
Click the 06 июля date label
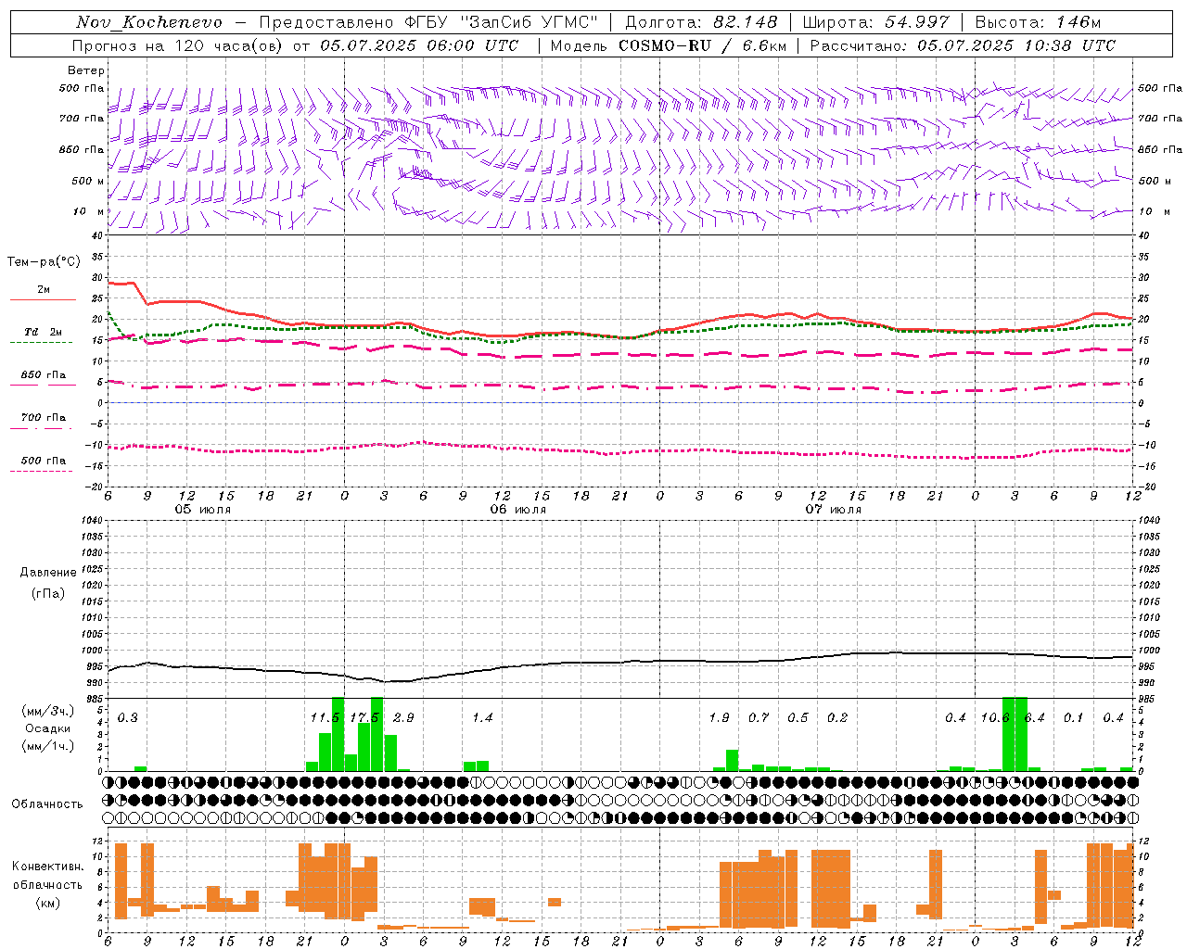coord(518,510)
